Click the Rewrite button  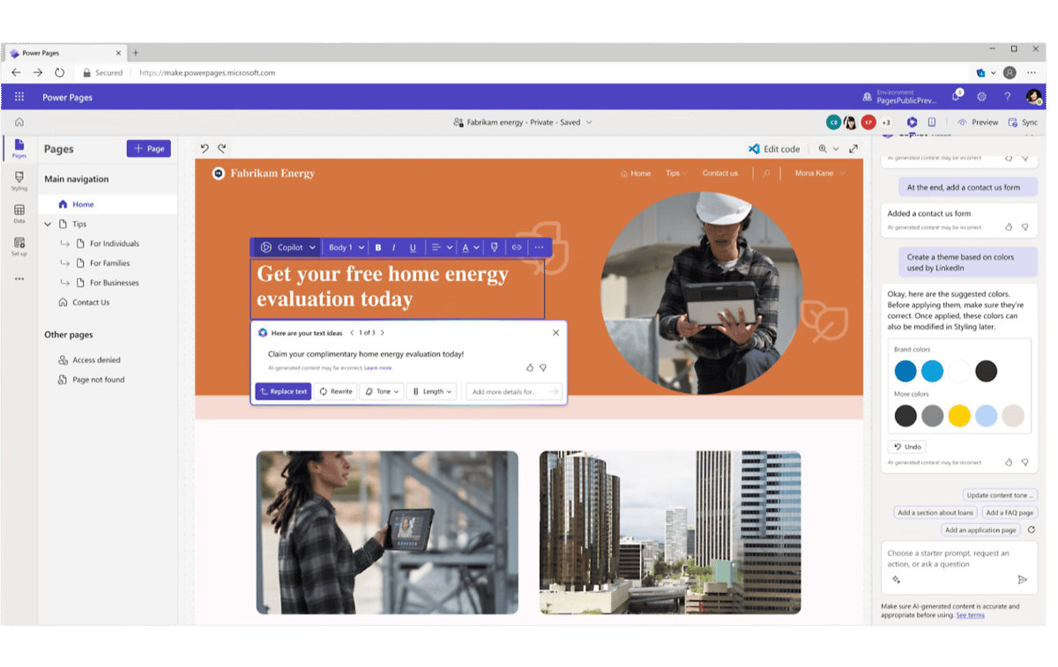[x=336, y=391]
